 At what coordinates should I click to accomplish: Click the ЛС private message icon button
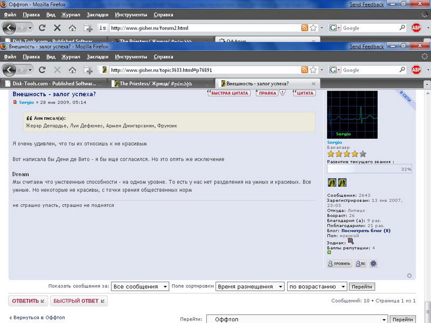click(x=360, y=263)
